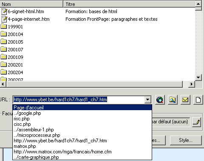Viewport: 204px width, 161px height.
Task: Click the pencil edit button beside par défaut
Action: click(196, 122)
